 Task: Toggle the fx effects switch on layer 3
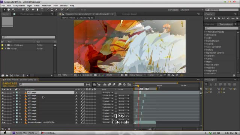tap(84, 98)
